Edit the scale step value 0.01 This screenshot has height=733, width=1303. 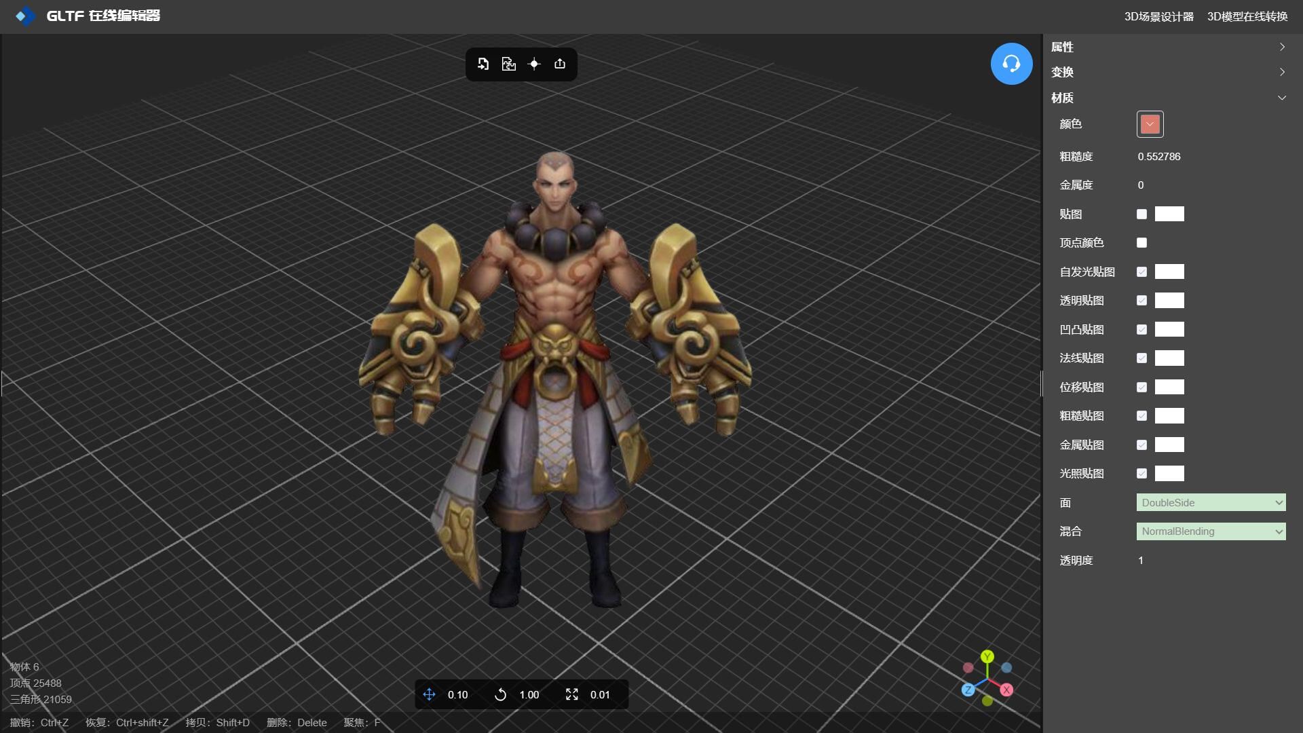coord(600,694)
